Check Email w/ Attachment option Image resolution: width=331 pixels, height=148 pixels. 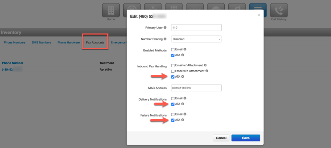click(173, 66)
